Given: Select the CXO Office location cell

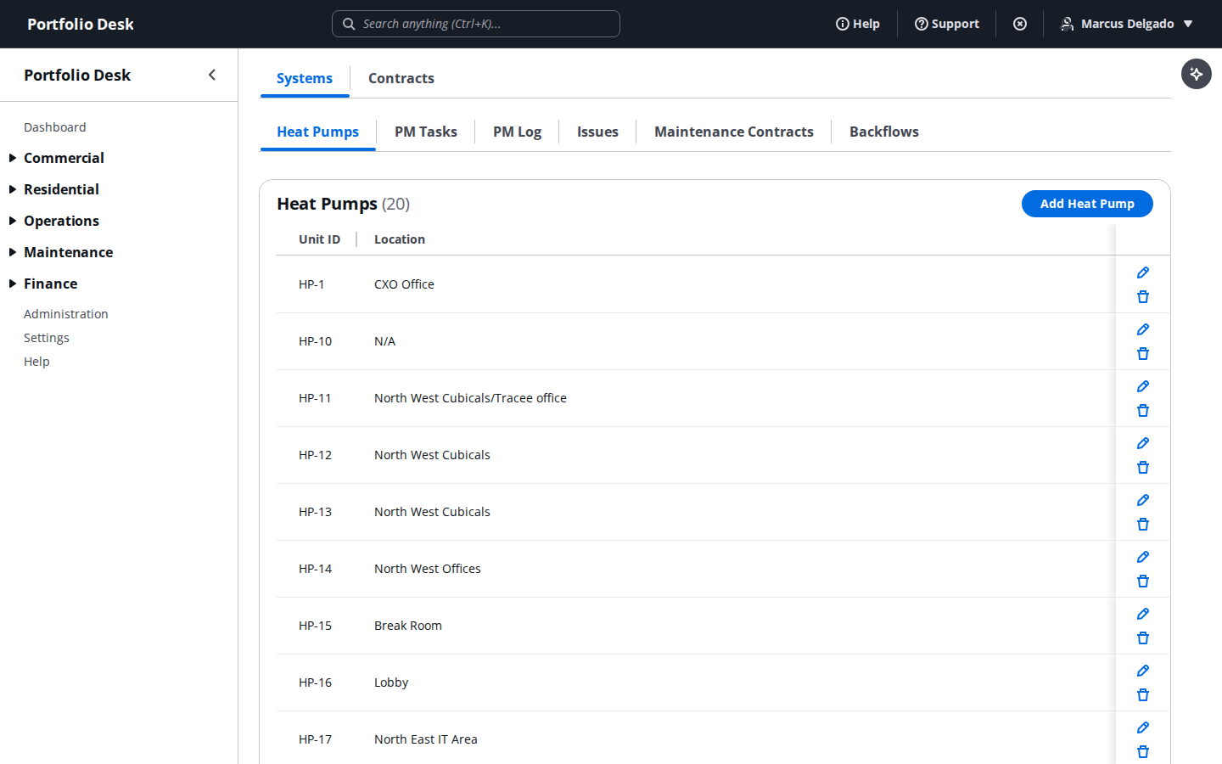Looking at the screenshot, I should 404,284.
